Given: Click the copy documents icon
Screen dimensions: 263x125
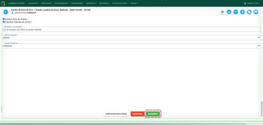Looking at the screenshot, I should tap(249, 12).
